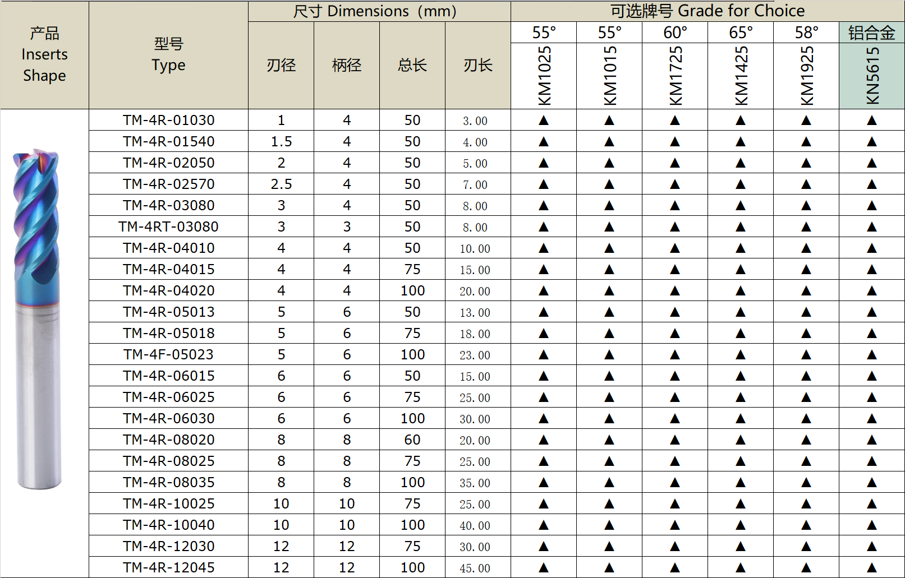Click the KM1725 triangle in TM-4R-04010 row
The image size is (905, 578).
tap(675, 248)
